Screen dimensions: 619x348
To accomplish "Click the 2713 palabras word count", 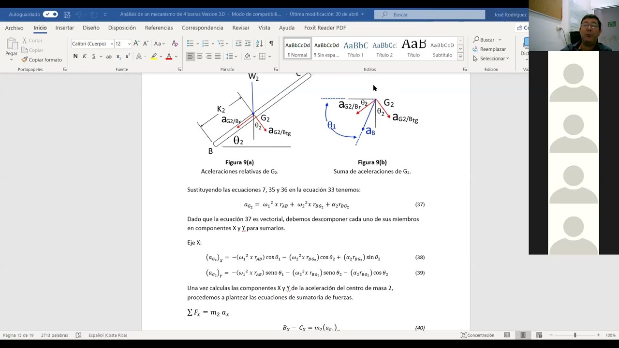I will tap(54, 335).
